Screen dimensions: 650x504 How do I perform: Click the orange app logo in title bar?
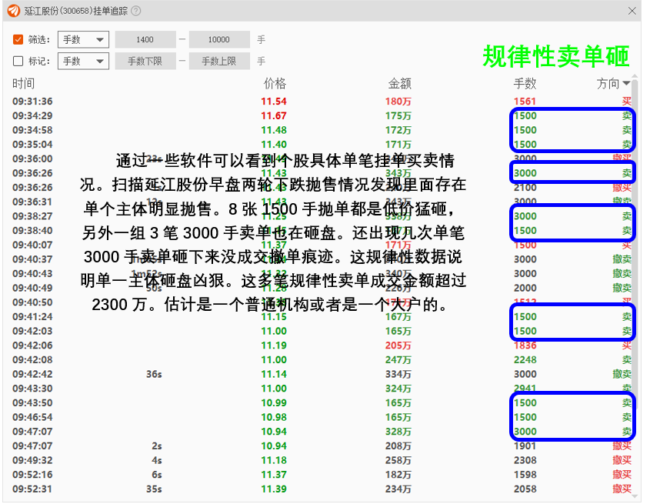pos(14,11)
